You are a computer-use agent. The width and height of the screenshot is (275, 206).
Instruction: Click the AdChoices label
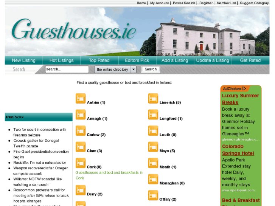[x=232, y=89]
